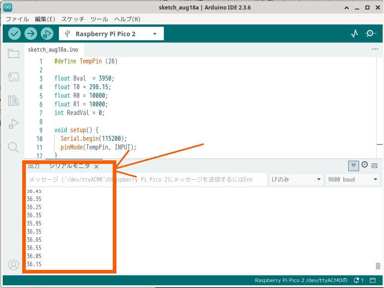This screenshot has height=288, width=384.
Task: Click the Verify sketch checkmark button
Action: [x=14, y=34]
